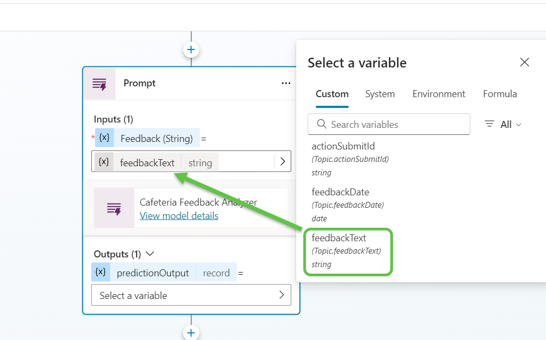Viewport: 546px width, 340px height.
Task: Open the Select a variable output picker
Action: (x=191, y=295)
